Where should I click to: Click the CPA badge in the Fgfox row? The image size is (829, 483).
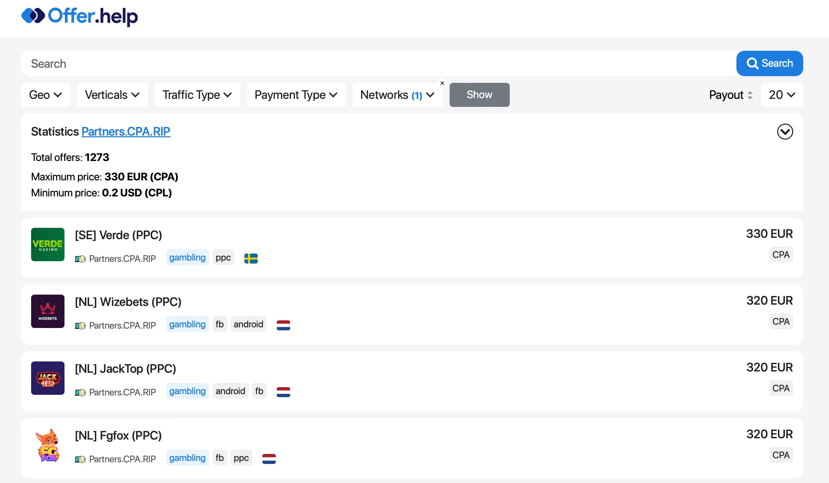pyautogui.click(x=781, y=455)
